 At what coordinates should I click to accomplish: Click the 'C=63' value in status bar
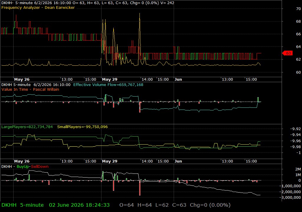pyautogui.click(x=179, y=205)
